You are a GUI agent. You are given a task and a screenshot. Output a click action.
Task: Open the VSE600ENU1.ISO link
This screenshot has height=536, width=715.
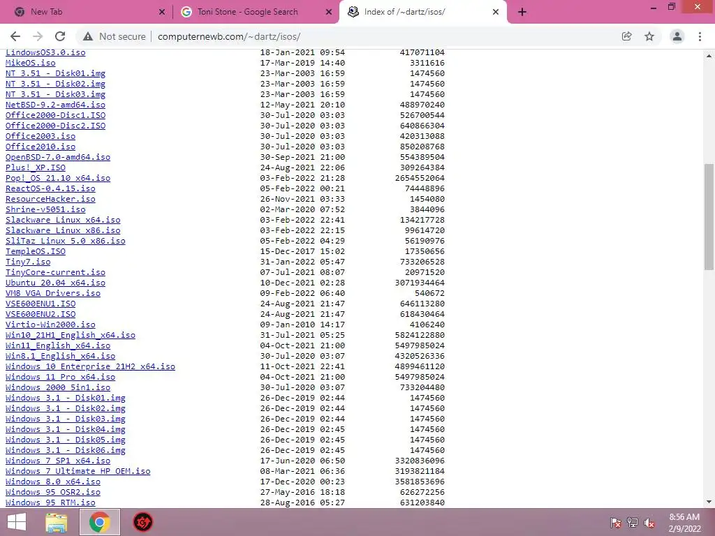[40, 304]
